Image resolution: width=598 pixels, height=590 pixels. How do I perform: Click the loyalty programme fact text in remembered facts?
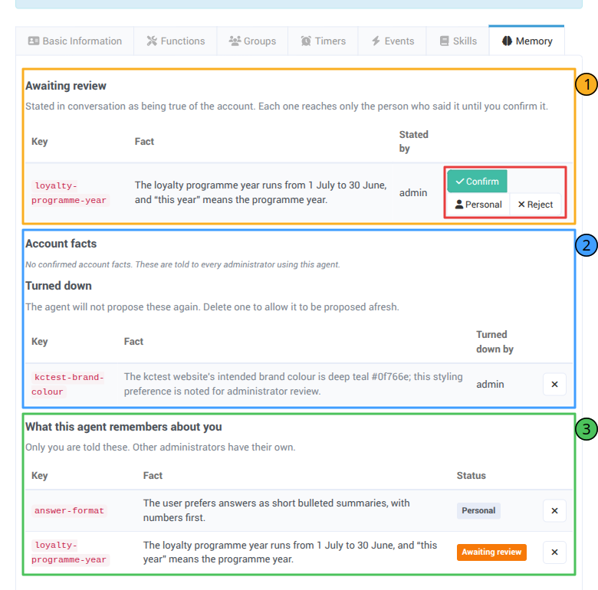290,552
